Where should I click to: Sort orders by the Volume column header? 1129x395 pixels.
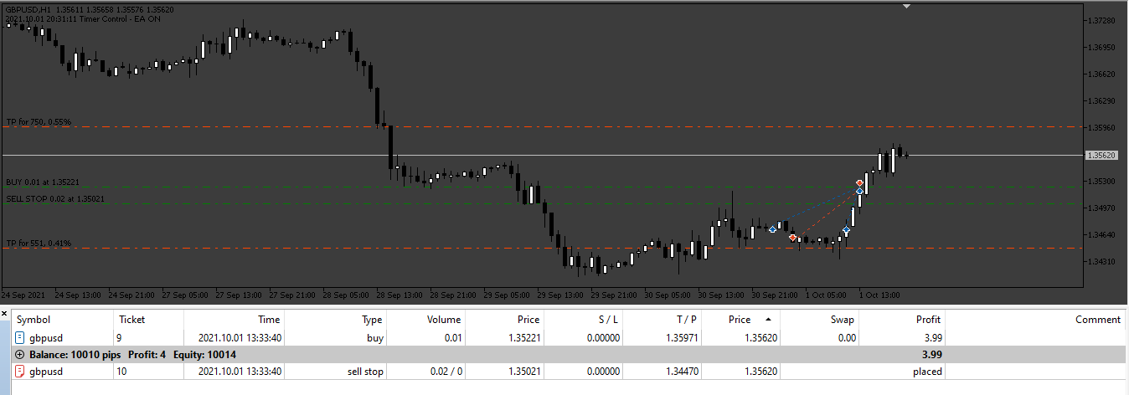444,319
